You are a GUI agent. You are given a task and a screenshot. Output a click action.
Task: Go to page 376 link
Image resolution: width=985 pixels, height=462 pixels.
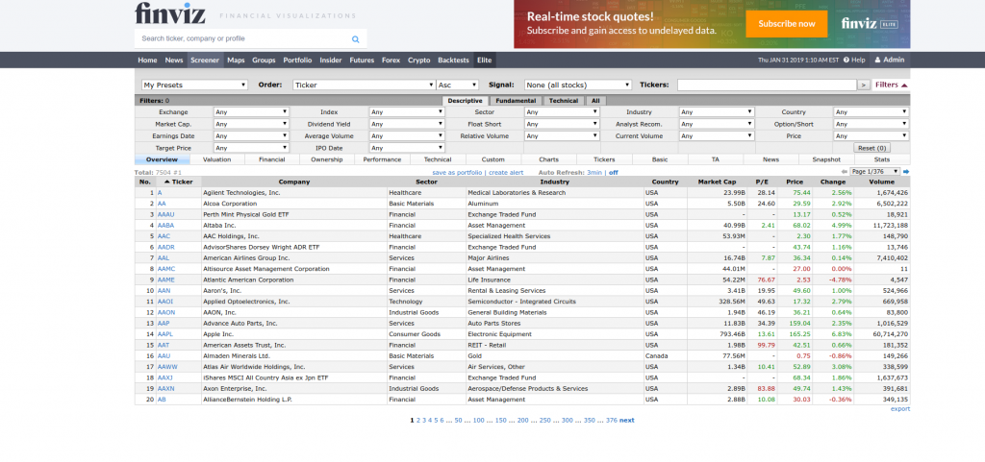point(611,421)
